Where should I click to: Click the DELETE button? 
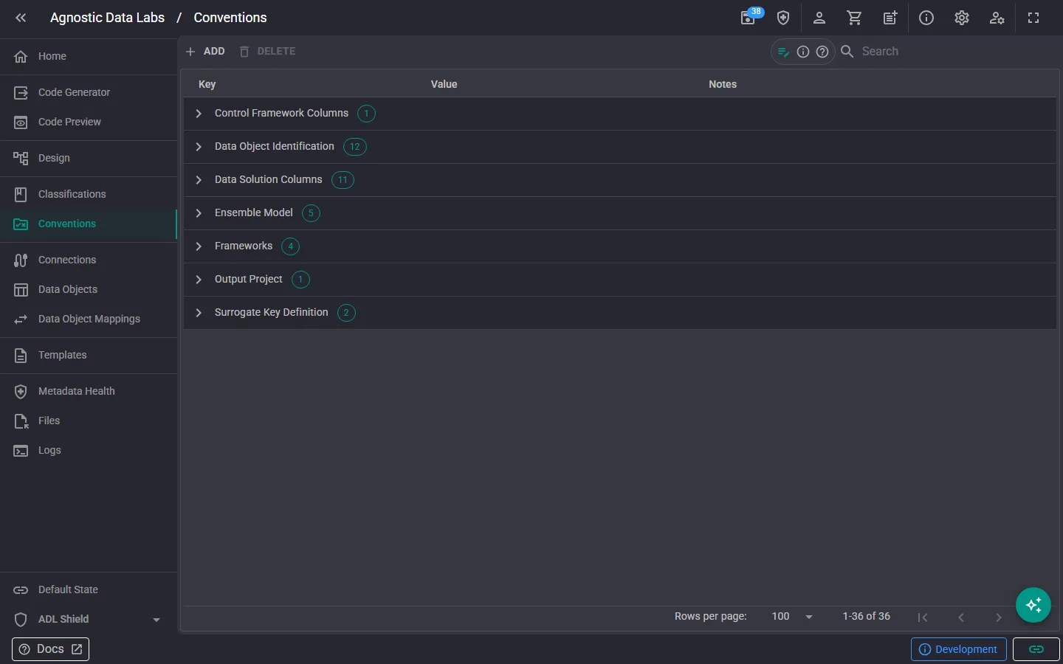[267, 52]
